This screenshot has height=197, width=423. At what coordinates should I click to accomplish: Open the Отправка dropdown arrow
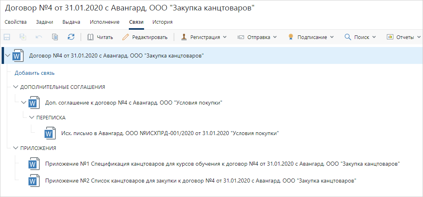point(275,37)
